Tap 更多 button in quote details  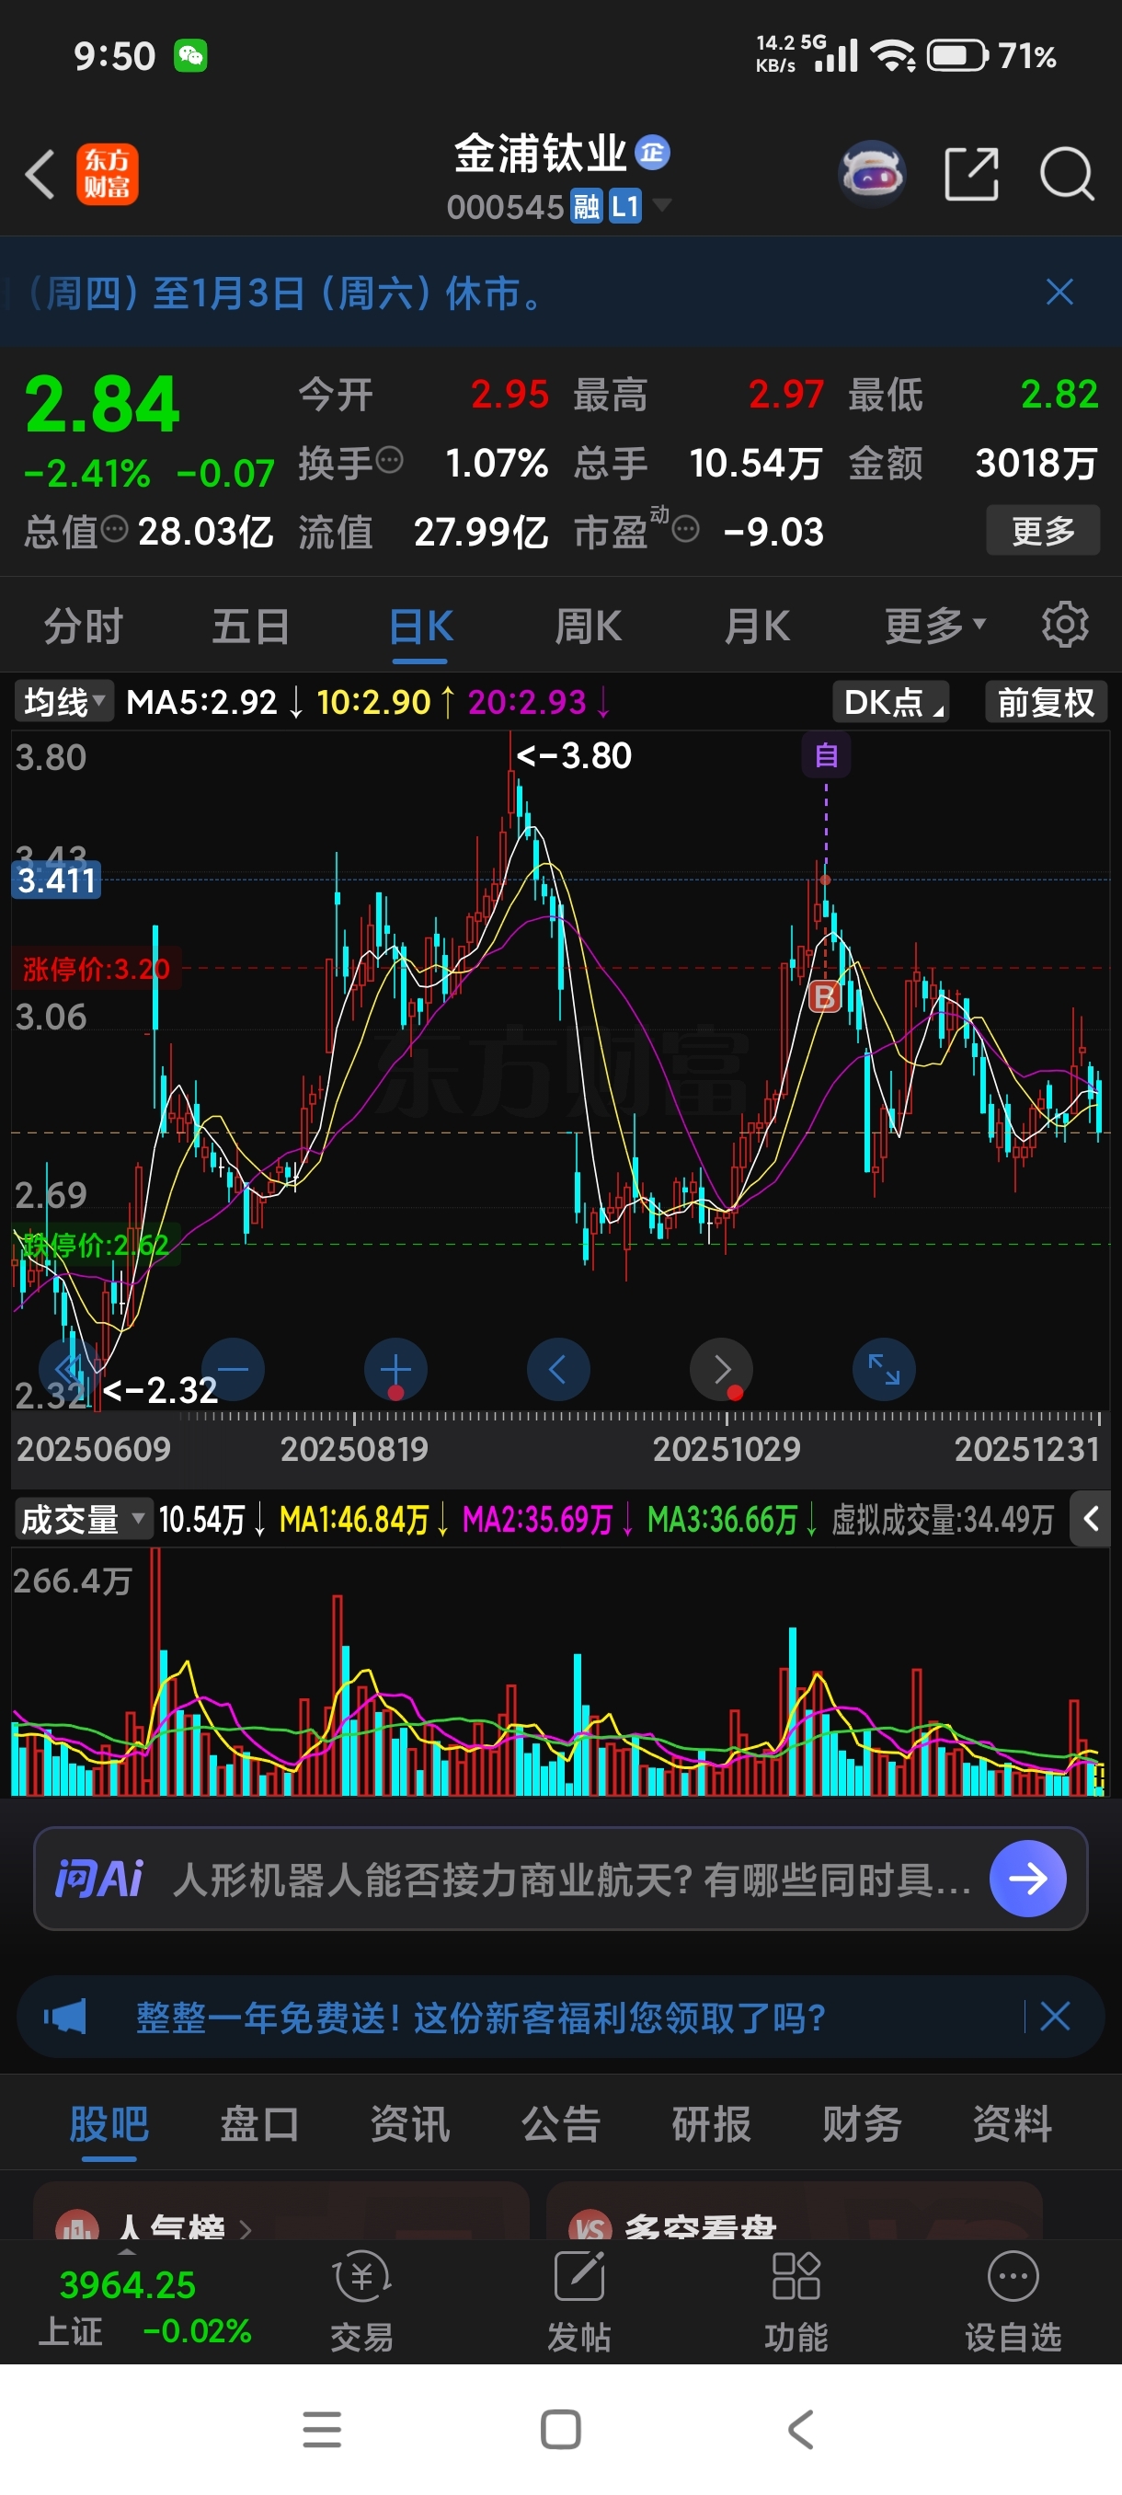[1043, 530]
